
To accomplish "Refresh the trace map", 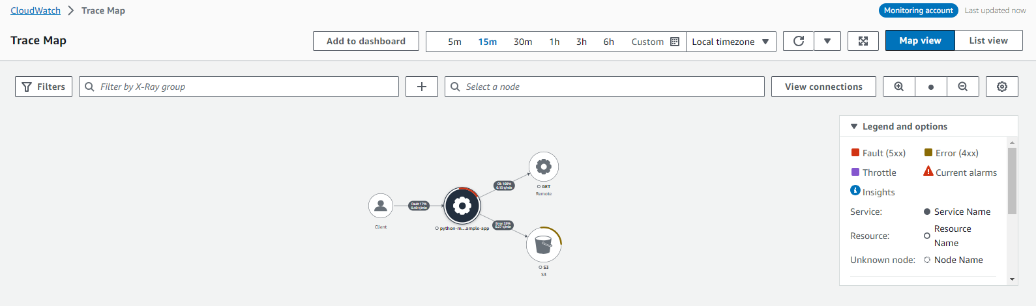I will [x=799, y=41].
